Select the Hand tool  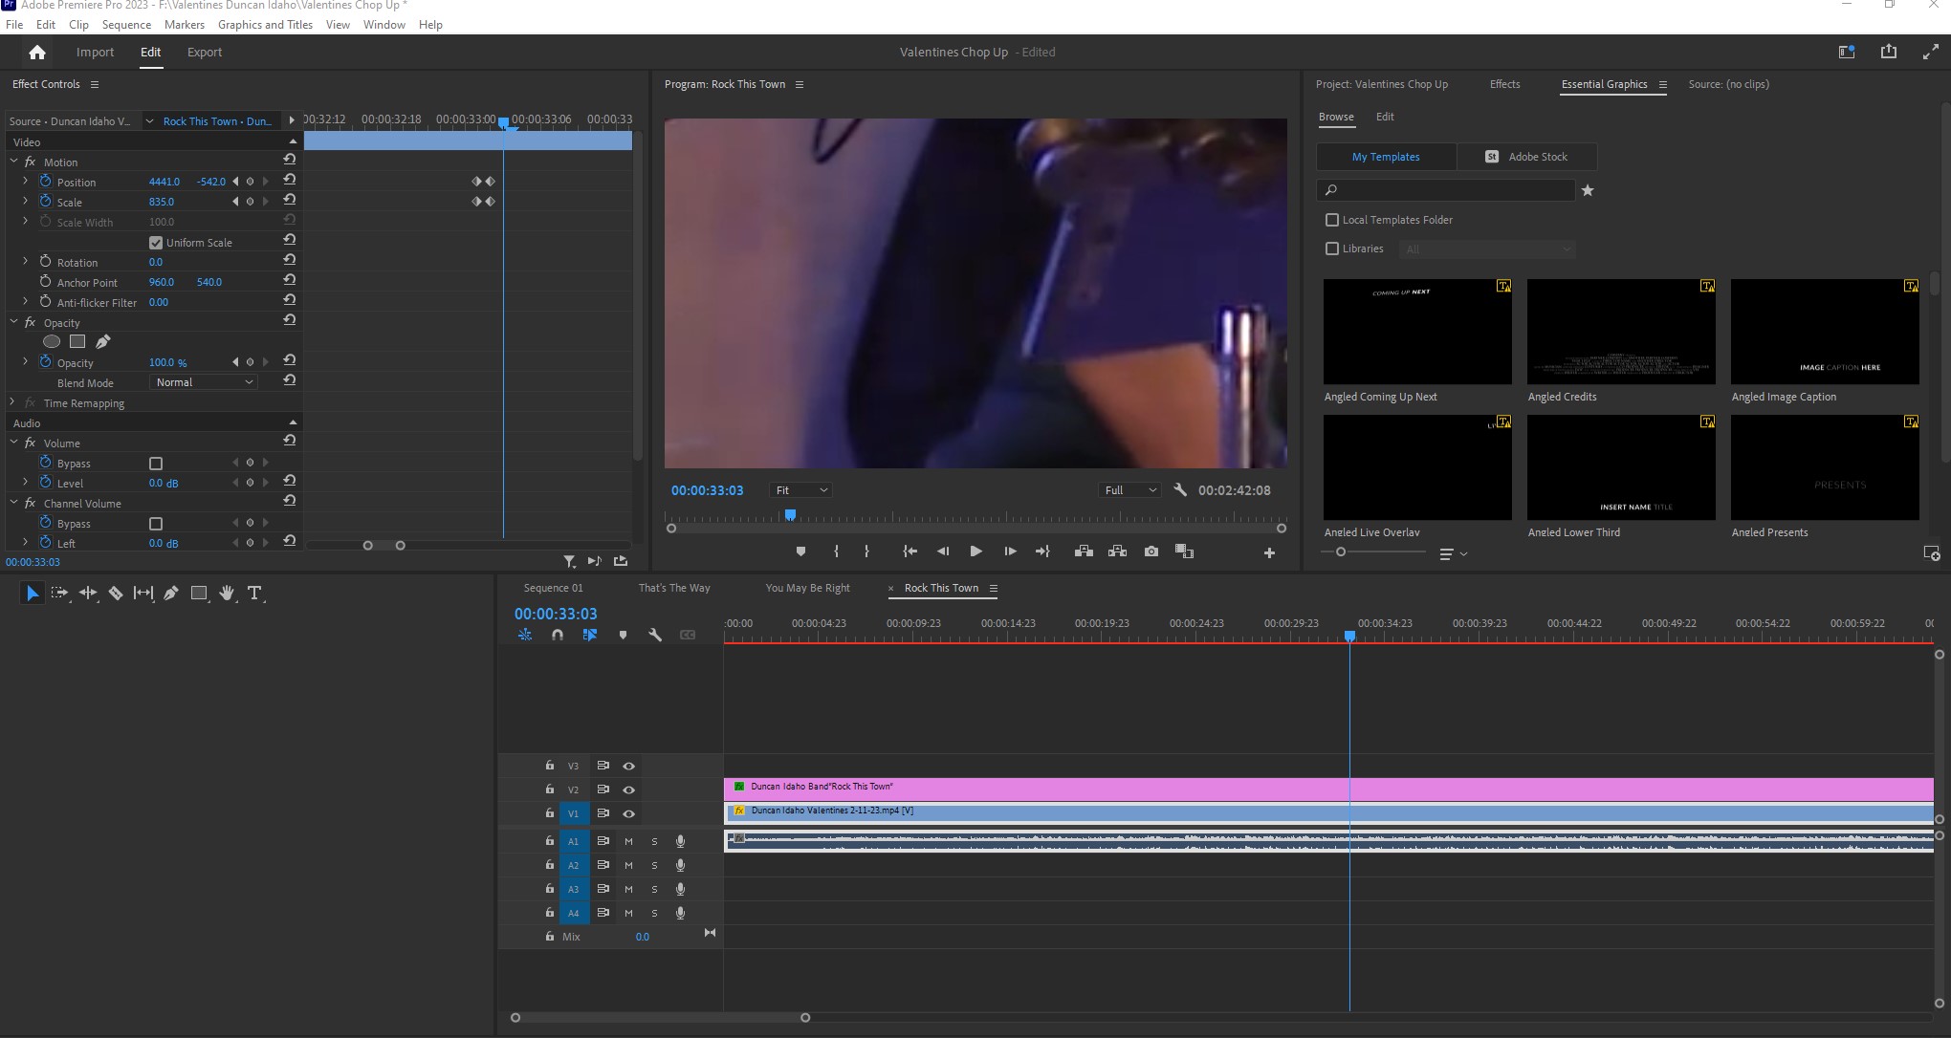[227, 594]
